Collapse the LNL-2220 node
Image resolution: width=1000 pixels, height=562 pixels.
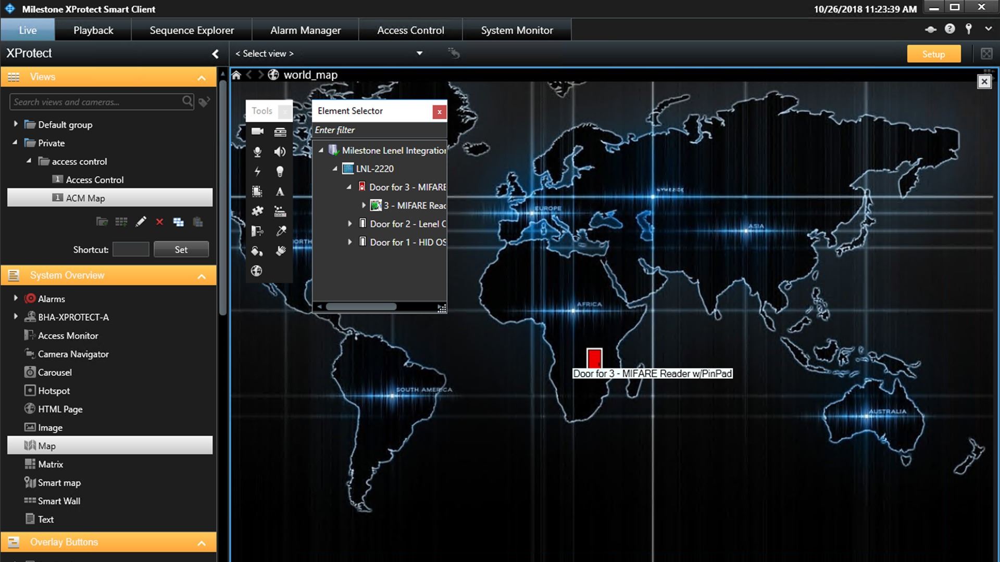tap(335, 169)
